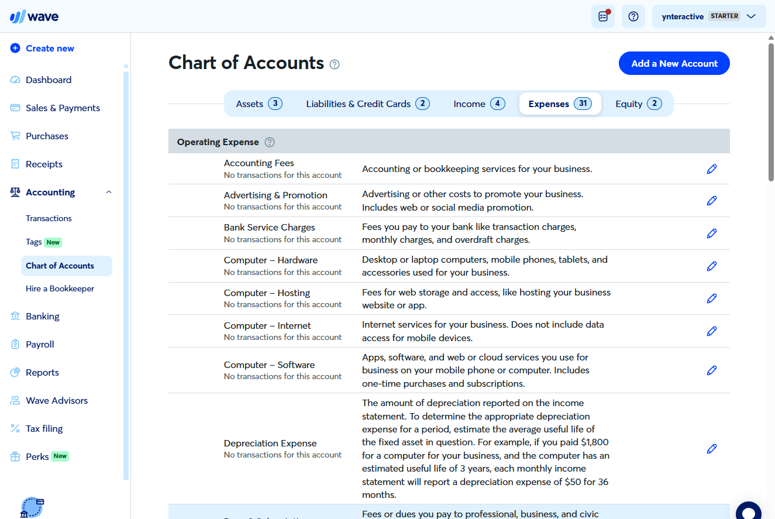Click Create new in the sidebar
775x519 pixels.
[x=42, y=49]
